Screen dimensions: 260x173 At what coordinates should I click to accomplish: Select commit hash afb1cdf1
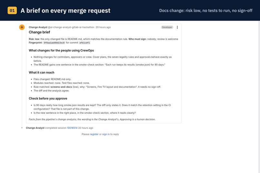coord(85,43)
